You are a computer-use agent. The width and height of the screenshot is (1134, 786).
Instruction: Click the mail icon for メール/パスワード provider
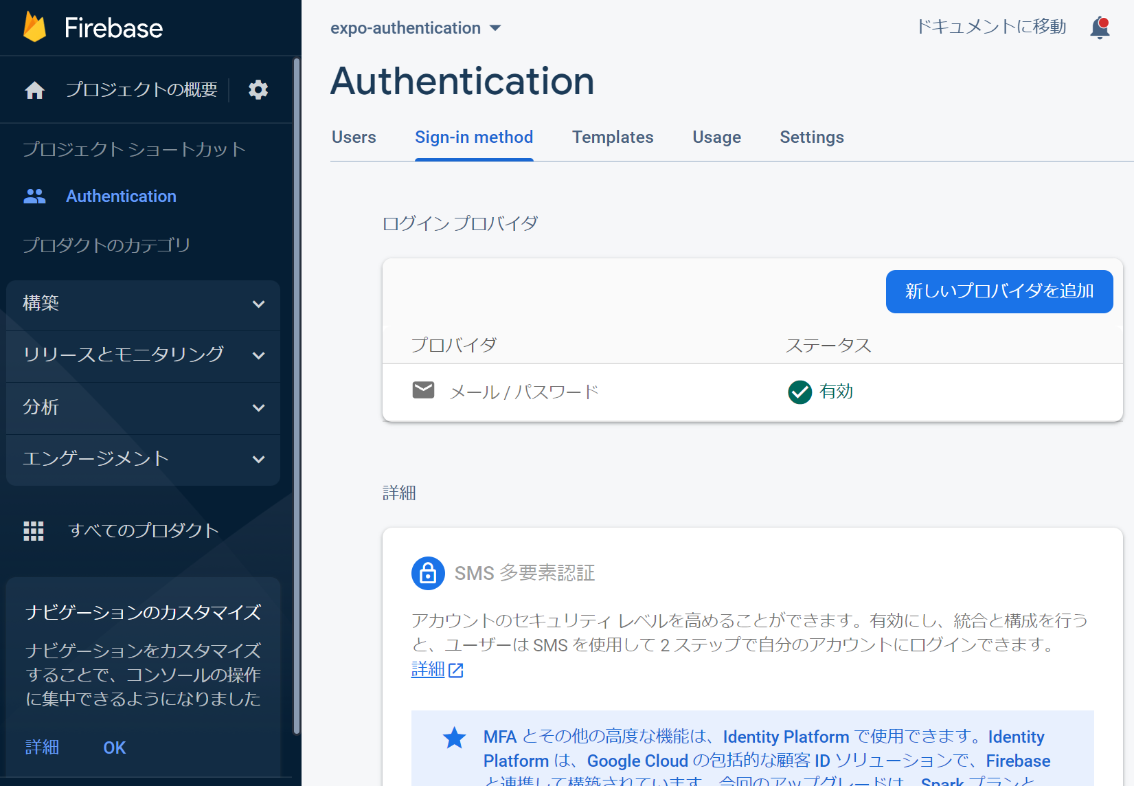tap(423, 390)
